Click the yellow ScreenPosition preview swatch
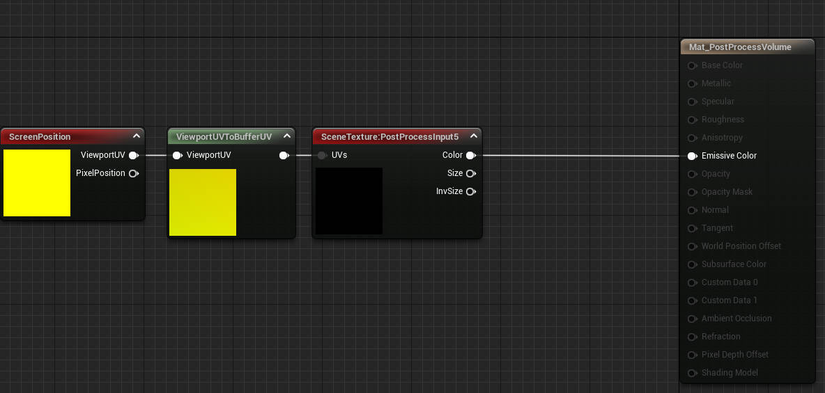The width and height of the screenshot is (825, 393). (x=37, y=183)
